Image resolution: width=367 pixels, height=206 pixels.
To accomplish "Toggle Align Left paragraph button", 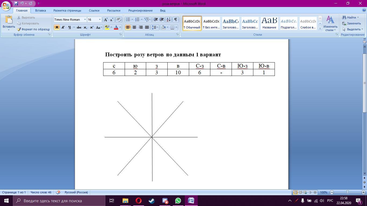I will tap(128, 27).
